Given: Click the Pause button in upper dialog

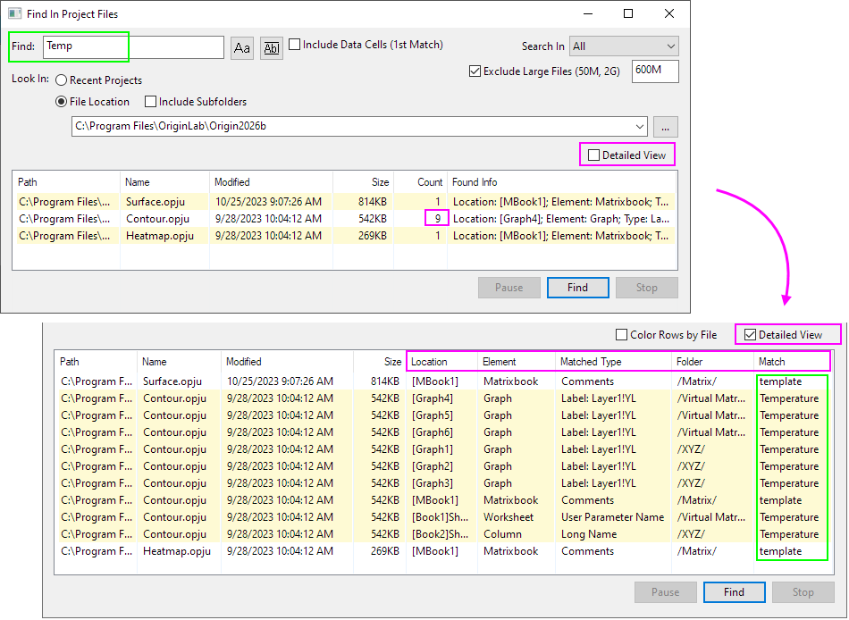Looking at the screenshot, I should click(509, 288).
